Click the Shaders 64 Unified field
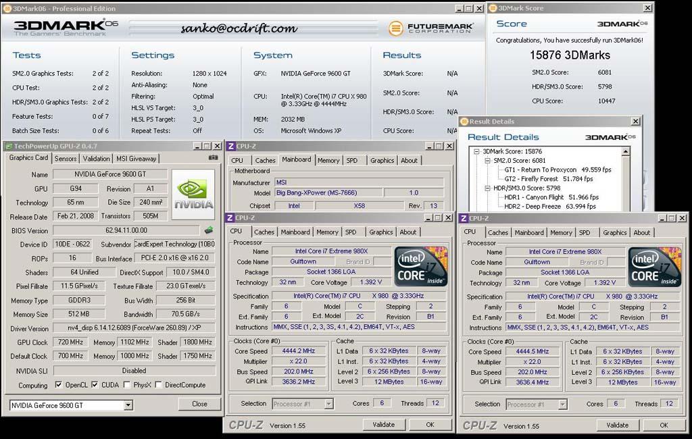The image size is (692, 439). click(x=84, y=272)
